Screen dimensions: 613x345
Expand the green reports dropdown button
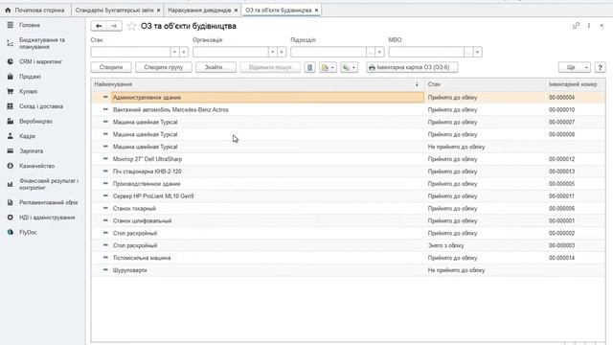tap(349, 67)
